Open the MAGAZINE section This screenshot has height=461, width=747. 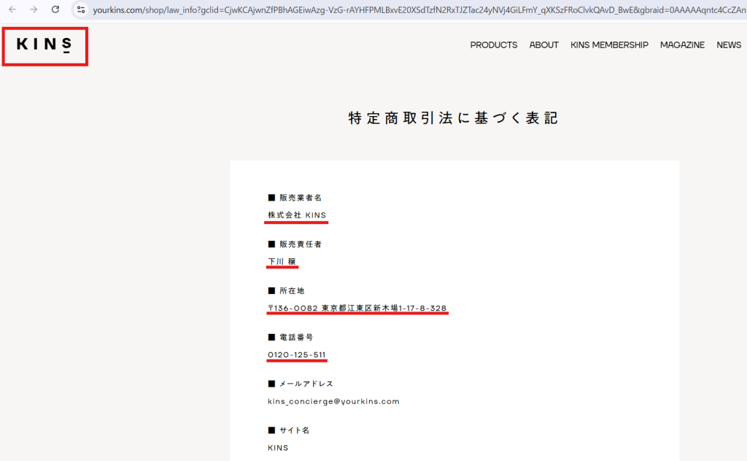click(682, 44)
